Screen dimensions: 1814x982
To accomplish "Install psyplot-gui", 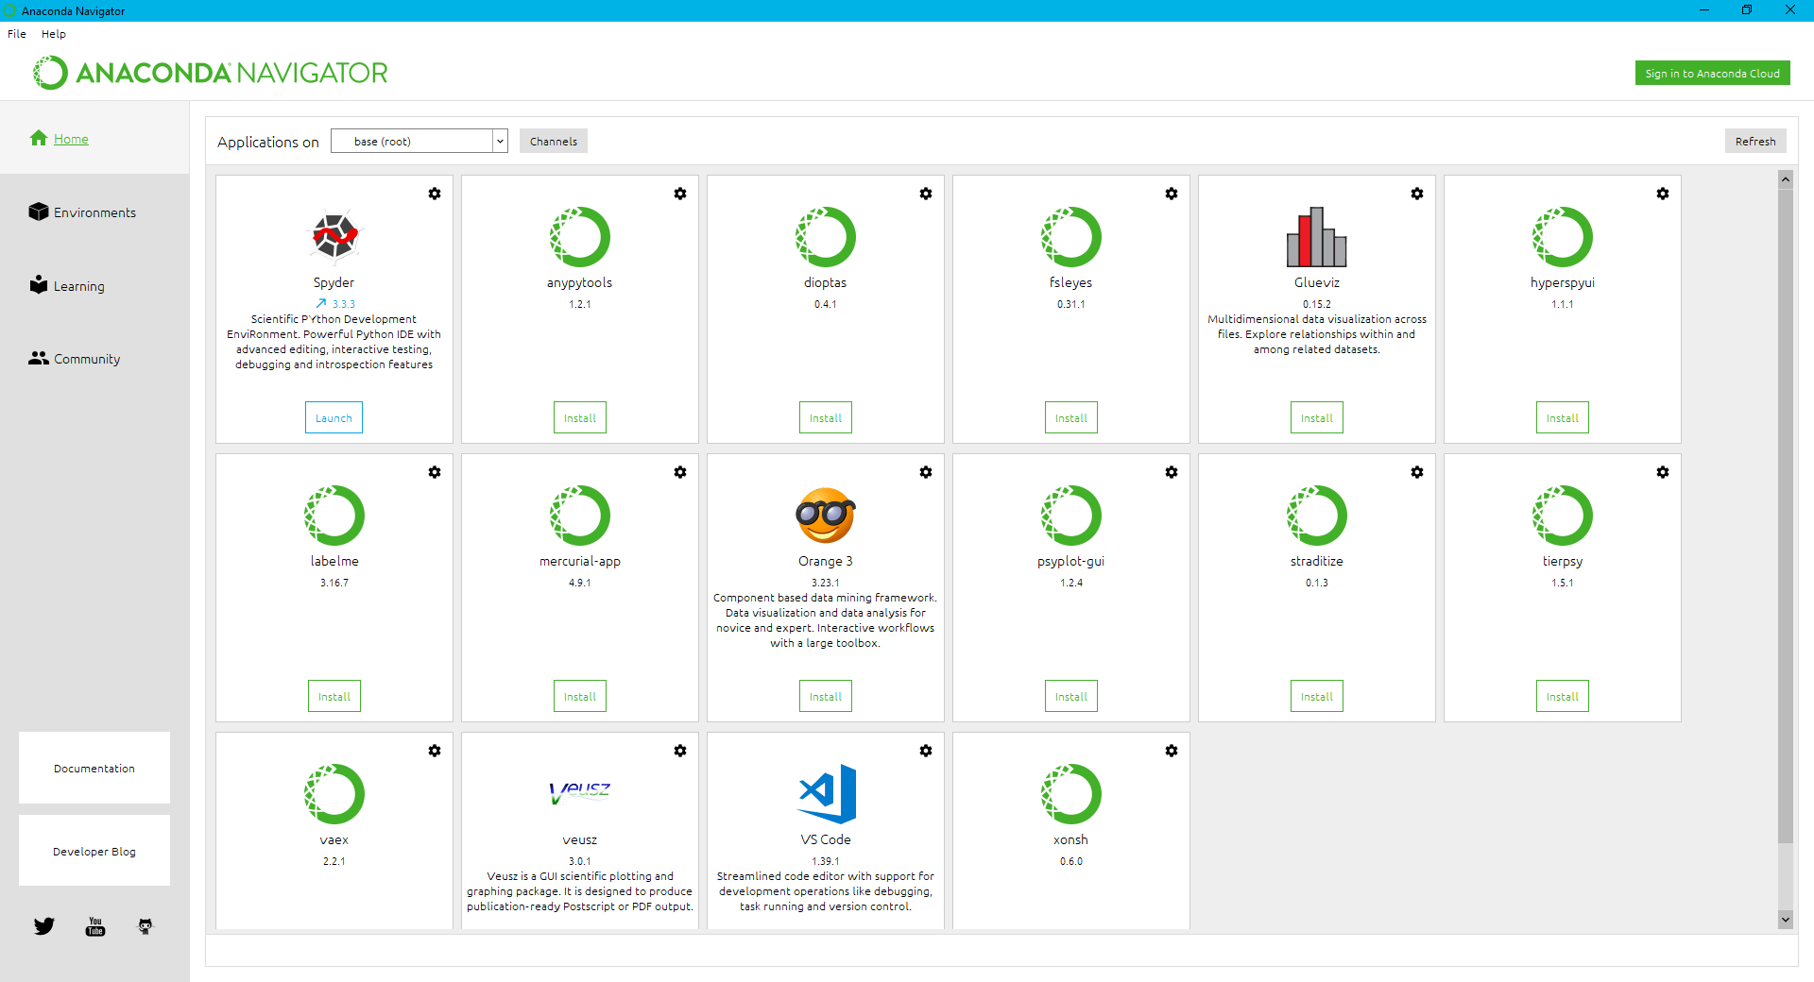I will pyautogui.click(x=1071, y=697).
